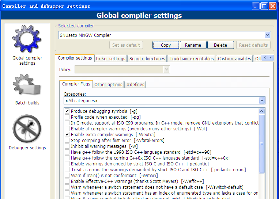Image resolution: width=279 pixels, height=199 pixels.
Task: Enable all compiler warnings [-Wall]
Action: (67, 129)
